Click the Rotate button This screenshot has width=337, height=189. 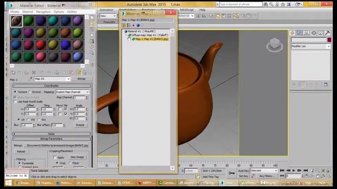(80, 125)
